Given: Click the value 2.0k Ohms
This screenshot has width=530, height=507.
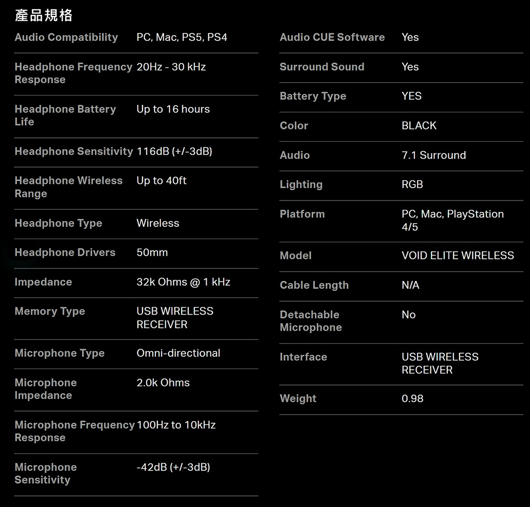Looking at the screenshot, I should point(163,382).
